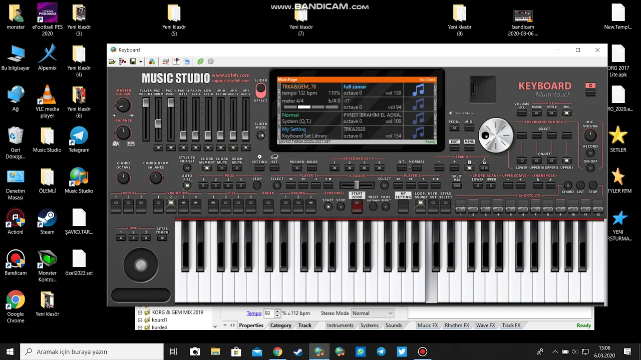Click the colored cubes toolbar icon
641x360 pixels.
(152, 61)
